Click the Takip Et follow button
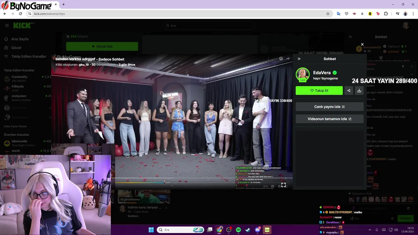The width and height of the screenshot is (418, 235). [319, 90]
